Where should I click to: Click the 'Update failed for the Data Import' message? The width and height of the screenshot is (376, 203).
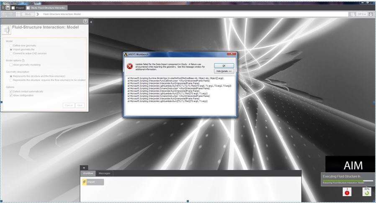point(170,67)
